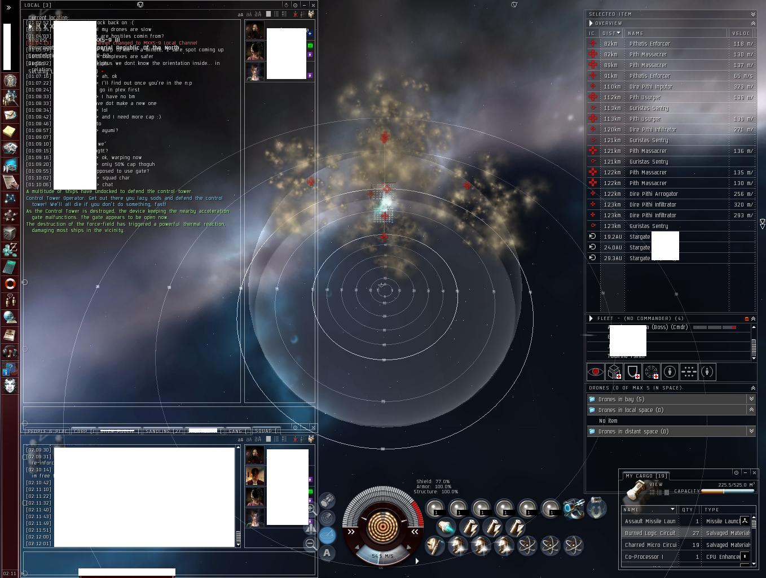Open the corporation stars sidebar icon
766x578 pixels.
point(10,216)
